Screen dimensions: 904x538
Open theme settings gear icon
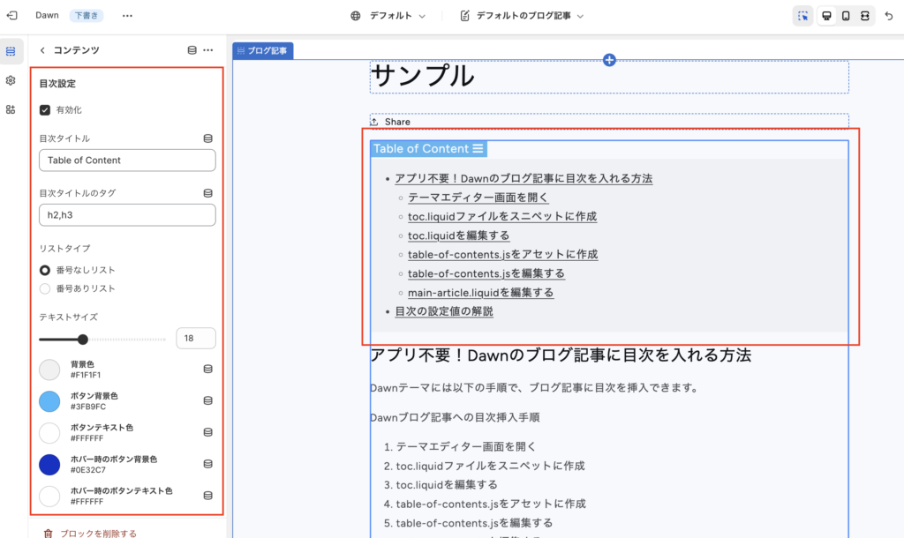coord(11,80)
